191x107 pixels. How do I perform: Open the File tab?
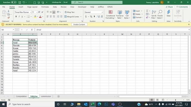(4, 7)
